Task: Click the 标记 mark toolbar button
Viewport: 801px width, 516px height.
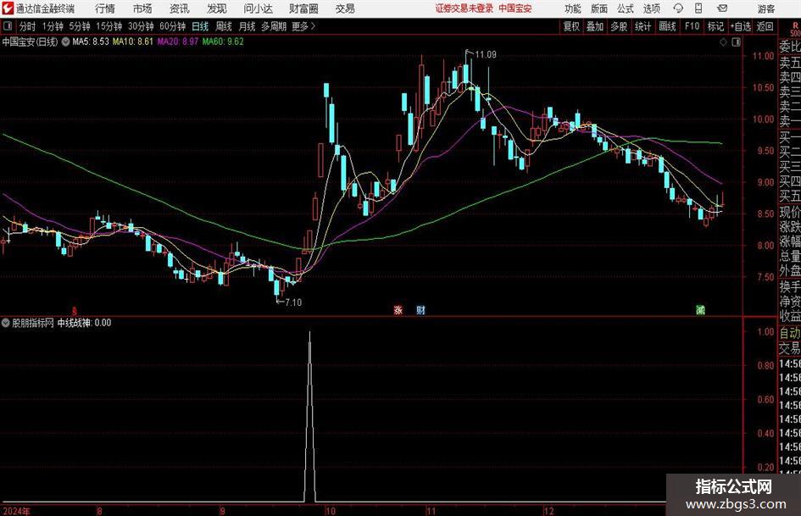Action: (x=715, y=26)
